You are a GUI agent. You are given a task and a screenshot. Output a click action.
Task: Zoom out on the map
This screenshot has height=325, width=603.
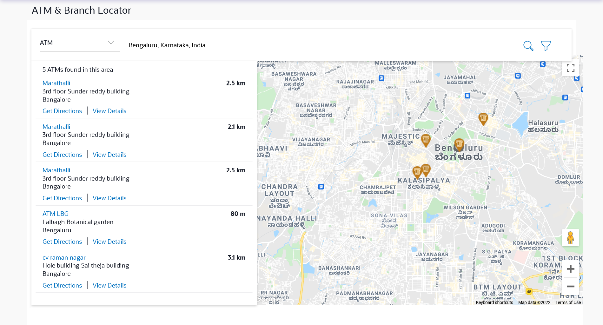click(x=570, y=287)
